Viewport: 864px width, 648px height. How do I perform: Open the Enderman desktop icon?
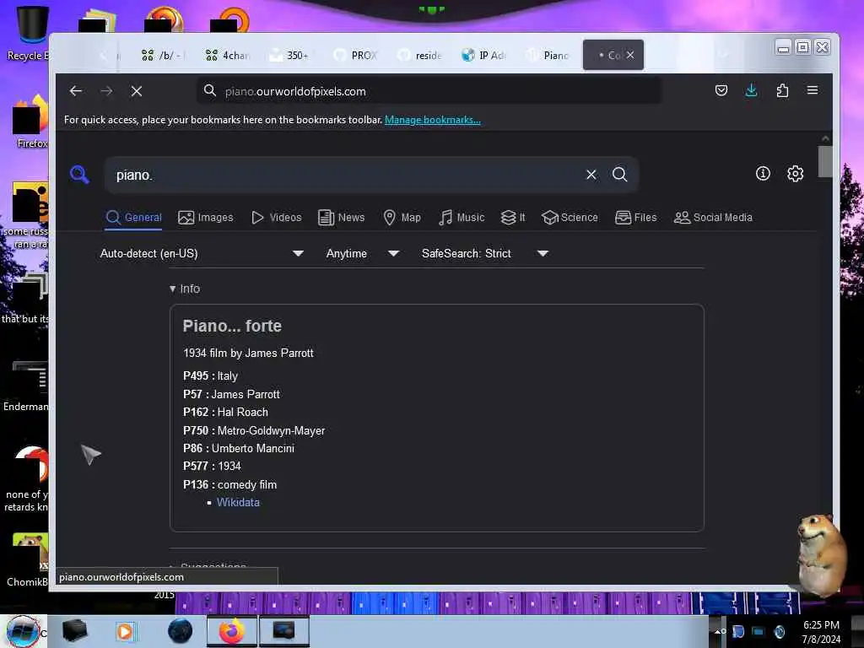click(25, 386)
